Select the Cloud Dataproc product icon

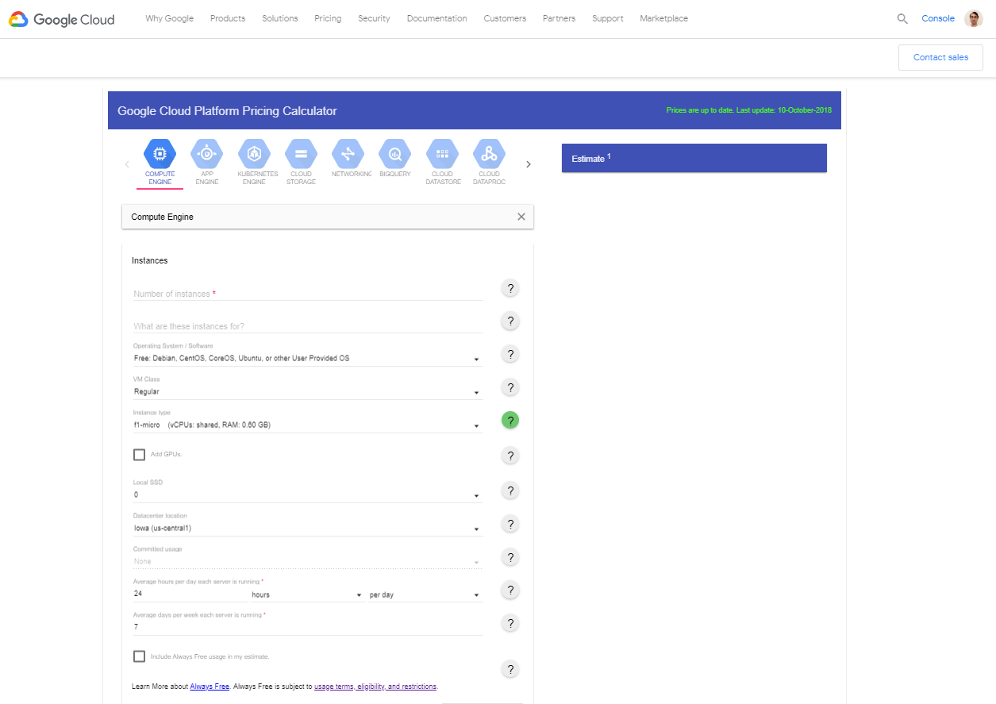tap(489, 154)
